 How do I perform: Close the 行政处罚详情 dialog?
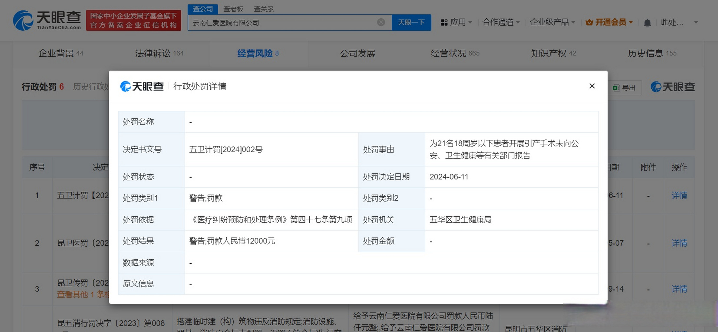click(592, 86)
